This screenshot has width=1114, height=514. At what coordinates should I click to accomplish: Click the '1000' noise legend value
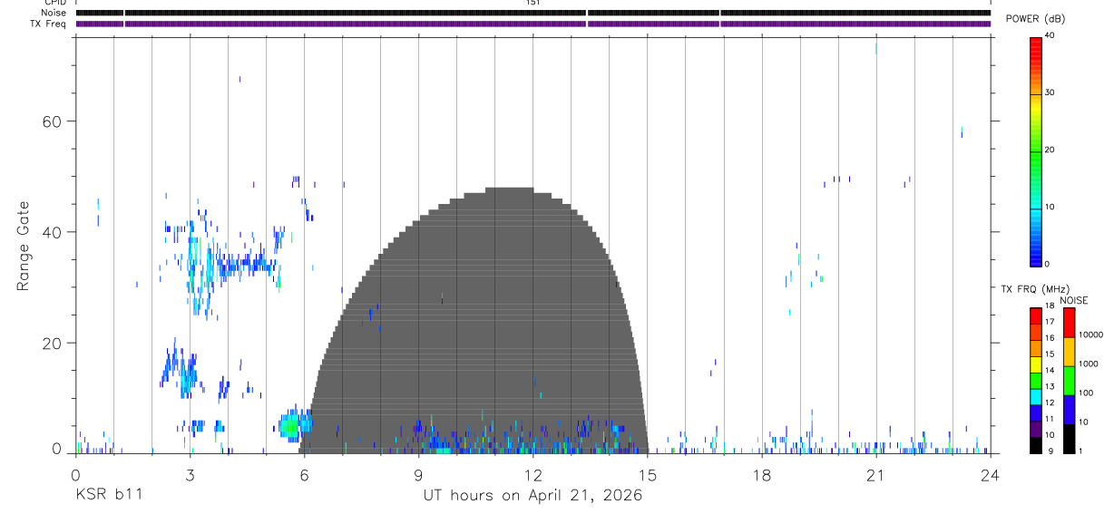pyautogui.click(x=1089, y=364)
